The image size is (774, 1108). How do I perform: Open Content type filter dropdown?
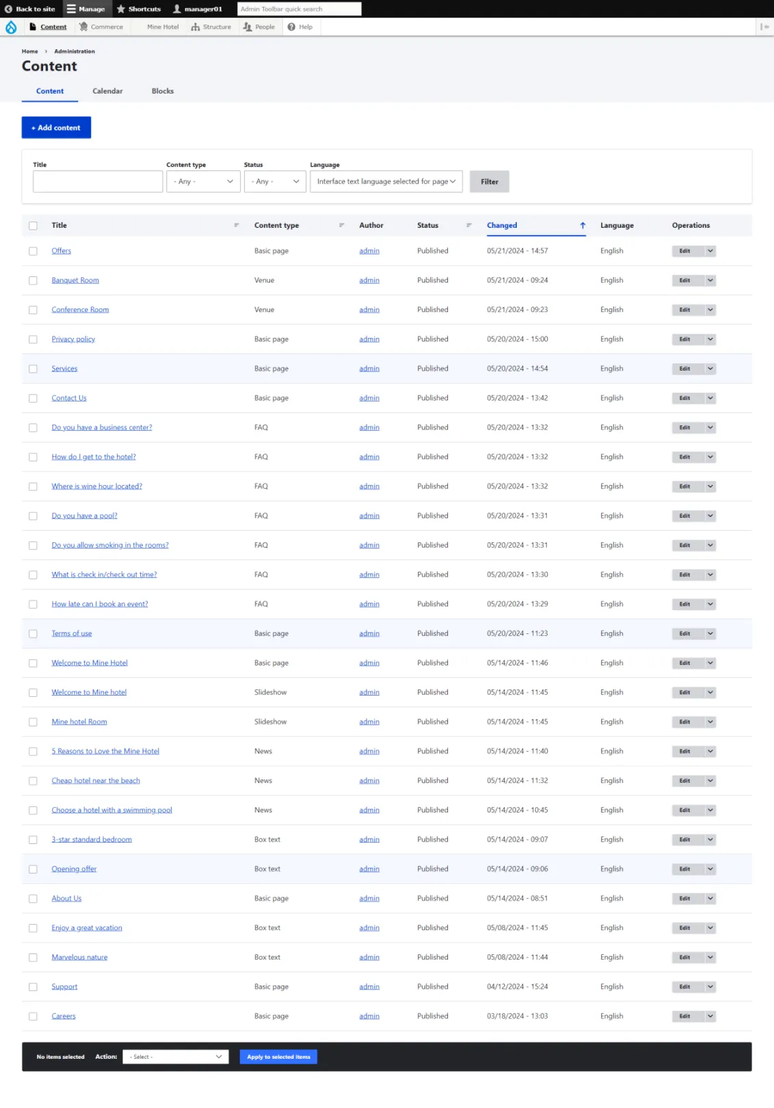click(203, 181)
